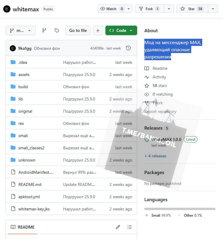Click the Readme book icon in About

(147, 68)
